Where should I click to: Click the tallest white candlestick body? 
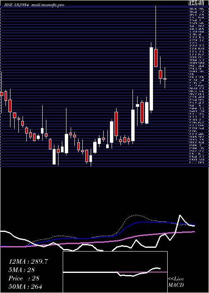[151, 79]
